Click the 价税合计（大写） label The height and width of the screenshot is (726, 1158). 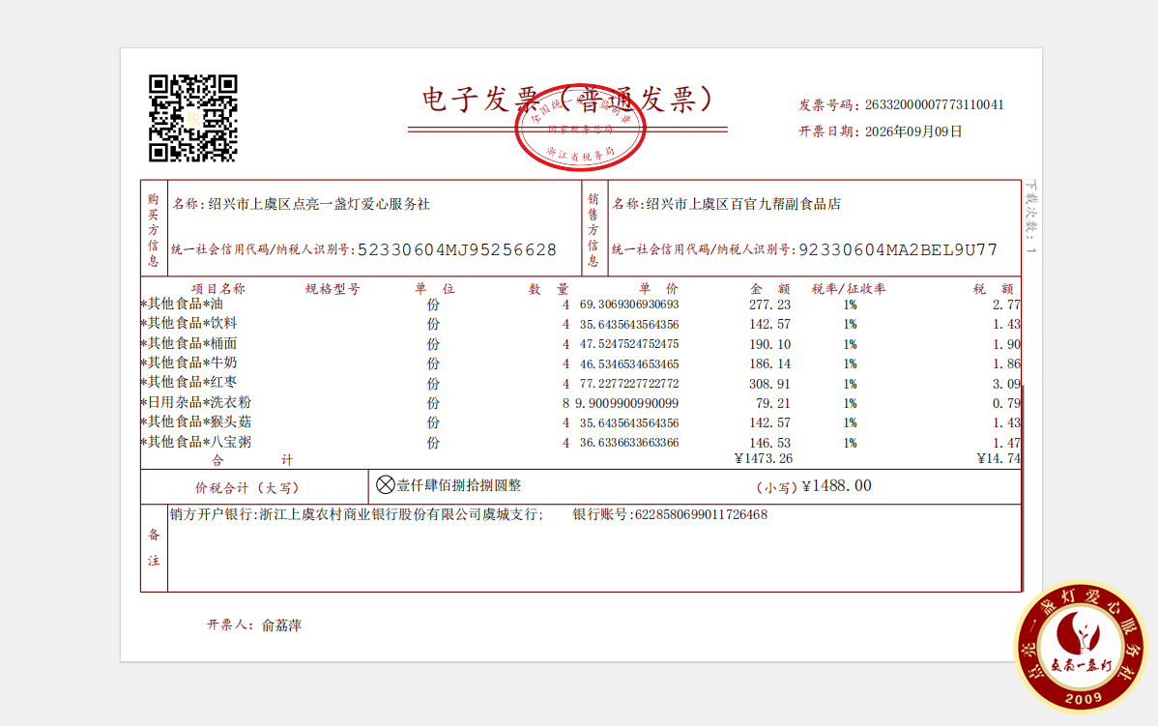(247, 488)
